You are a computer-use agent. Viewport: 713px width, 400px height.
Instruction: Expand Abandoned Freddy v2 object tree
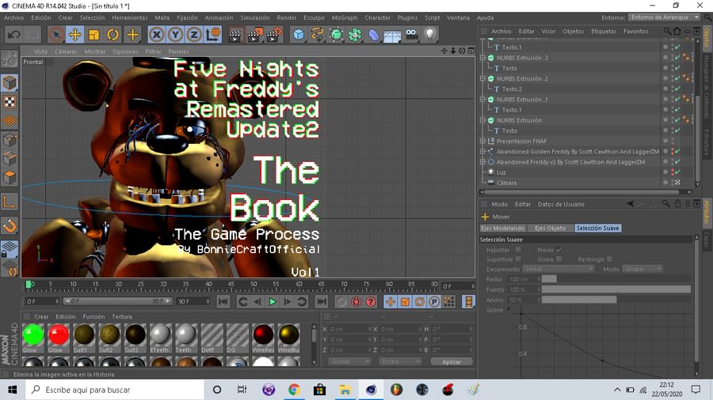483,162
